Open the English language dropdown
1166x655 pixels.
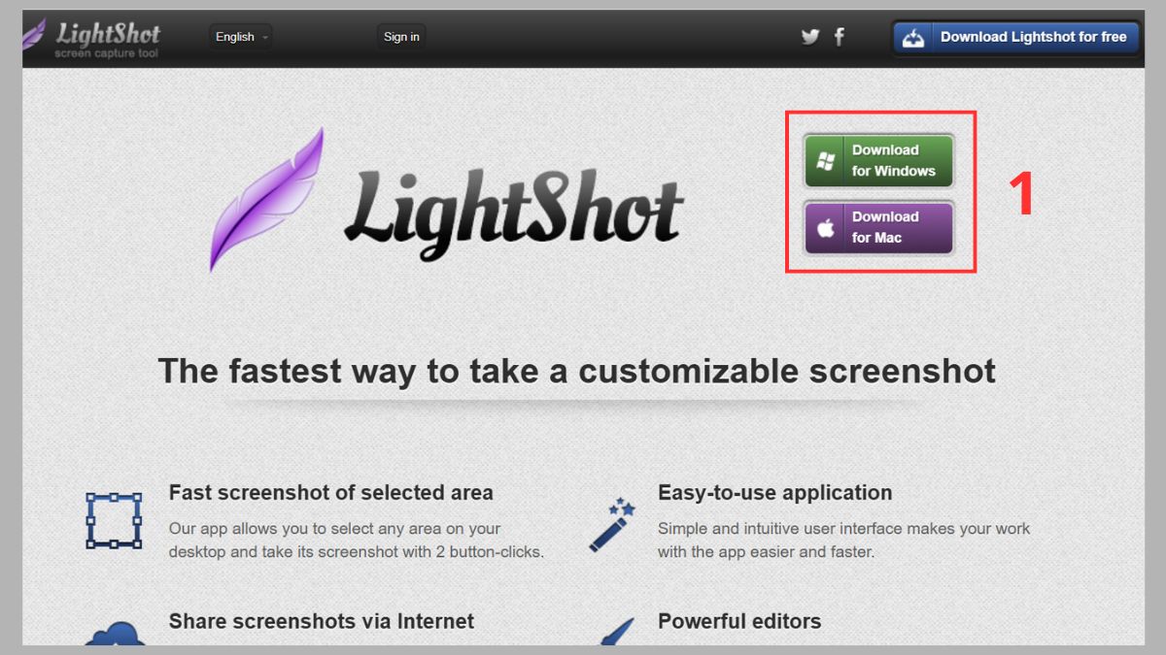point(241,37)
